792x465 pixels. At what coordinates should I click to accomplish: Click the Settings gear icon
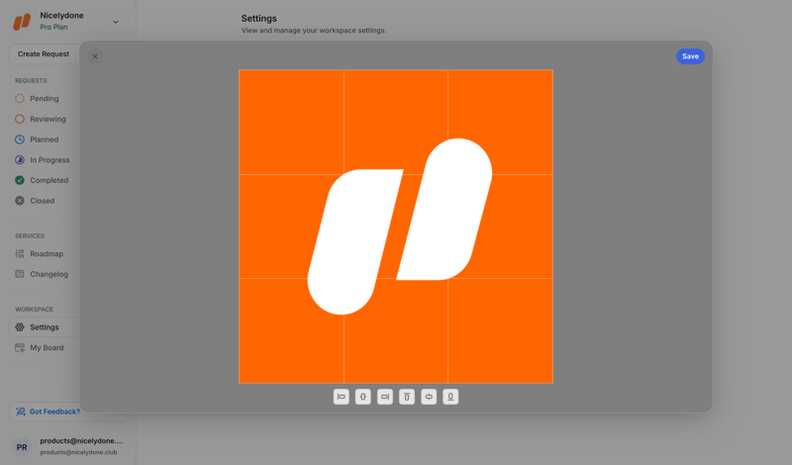click(x=20, y=327)
